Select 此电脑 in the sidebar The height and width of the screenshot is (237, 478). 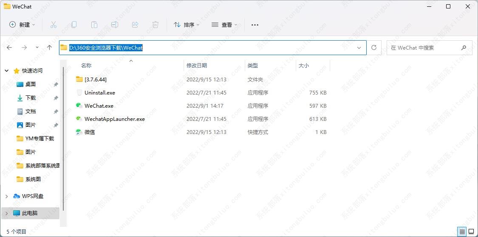pos(30,213)
